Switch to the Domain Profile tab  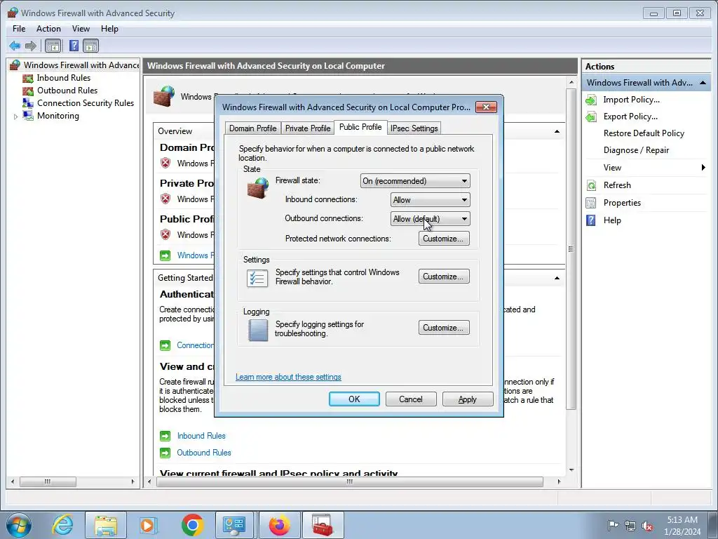pyautogui.click(x=252, y=128)
